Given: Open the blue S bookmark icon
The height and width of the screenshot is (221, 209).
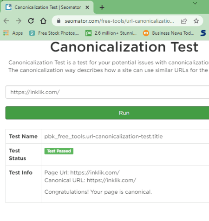Looking at the screenshot, I should pyautogui.click(x=203, y=33).
